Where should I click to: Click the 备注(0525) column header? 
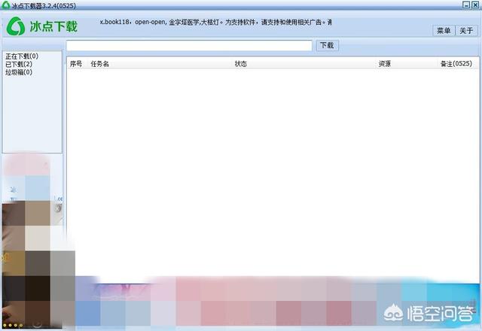pos(456,64)
